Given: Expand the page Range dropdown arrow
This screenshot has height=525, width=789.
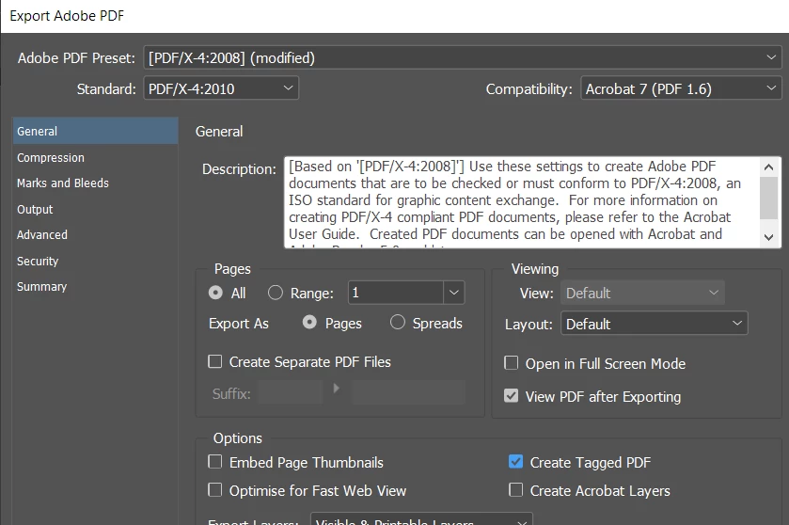Looking at the screenshot, I should [454, 293].
